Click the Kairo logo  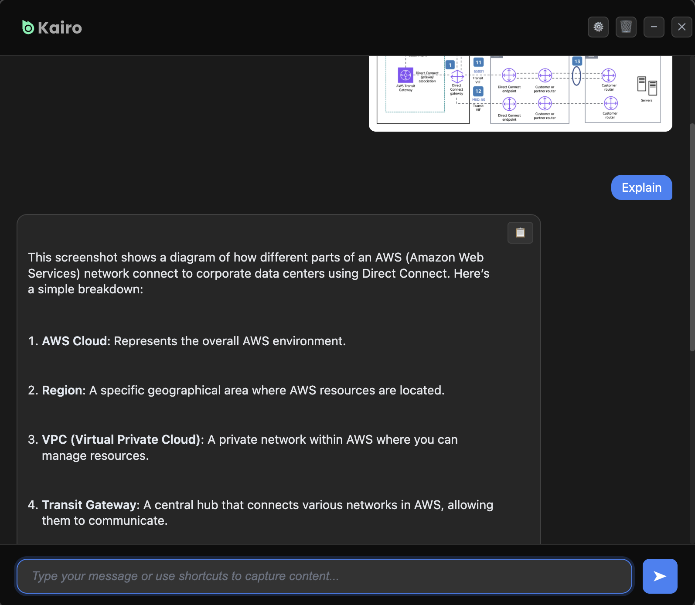tap(52, 27)
